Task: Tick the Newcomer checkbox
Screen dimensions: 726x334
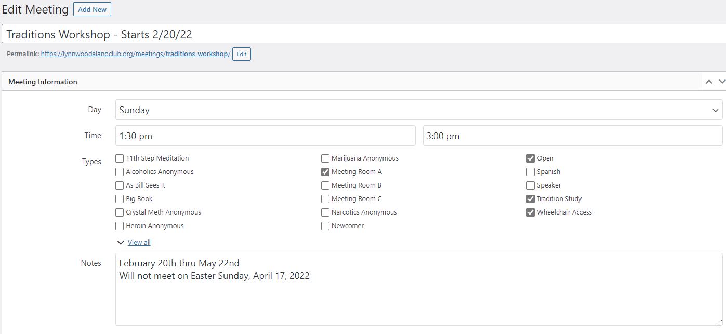Action: pyautogui.click(x=325, y=226)
